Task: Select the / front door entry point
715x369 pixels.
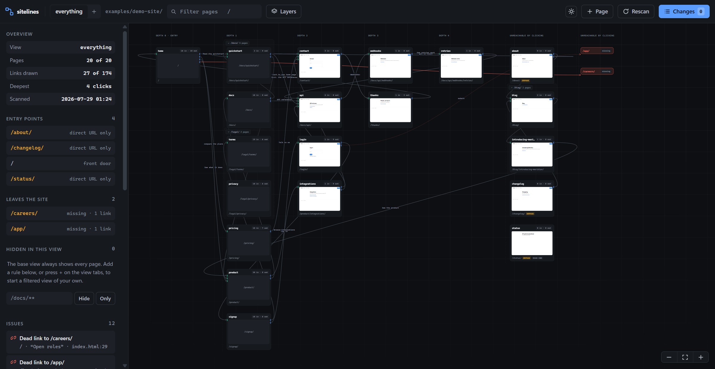Action: click(61, 164)
